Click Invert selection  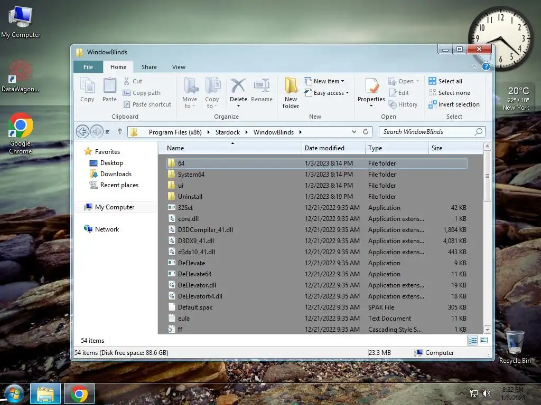tap(454, 104)
